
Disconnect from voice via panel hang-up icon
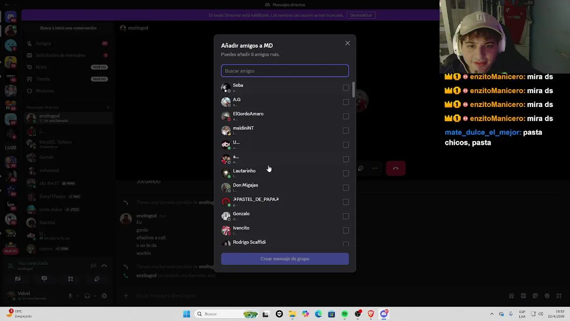pyautogui.click(x=104, y=266)
